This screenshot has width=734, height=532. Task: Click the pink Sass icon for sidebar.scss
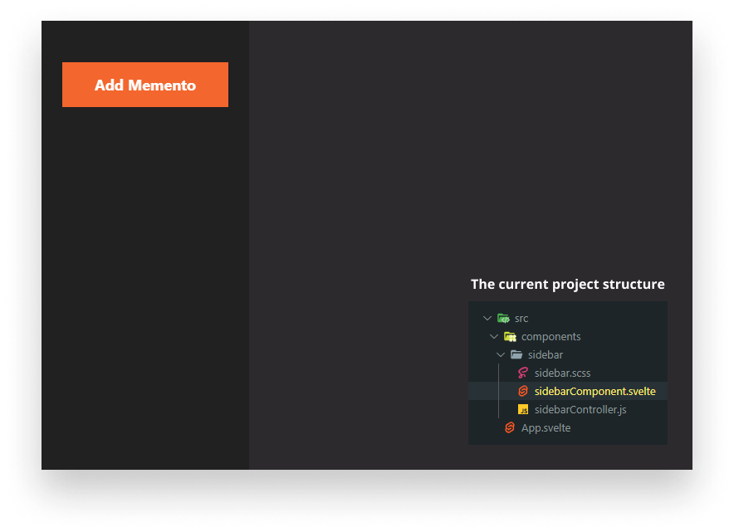523,373
